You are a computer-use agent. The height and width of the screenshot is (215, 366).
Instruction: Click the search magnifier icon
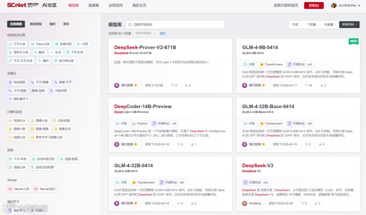click(x=130, y=25)
